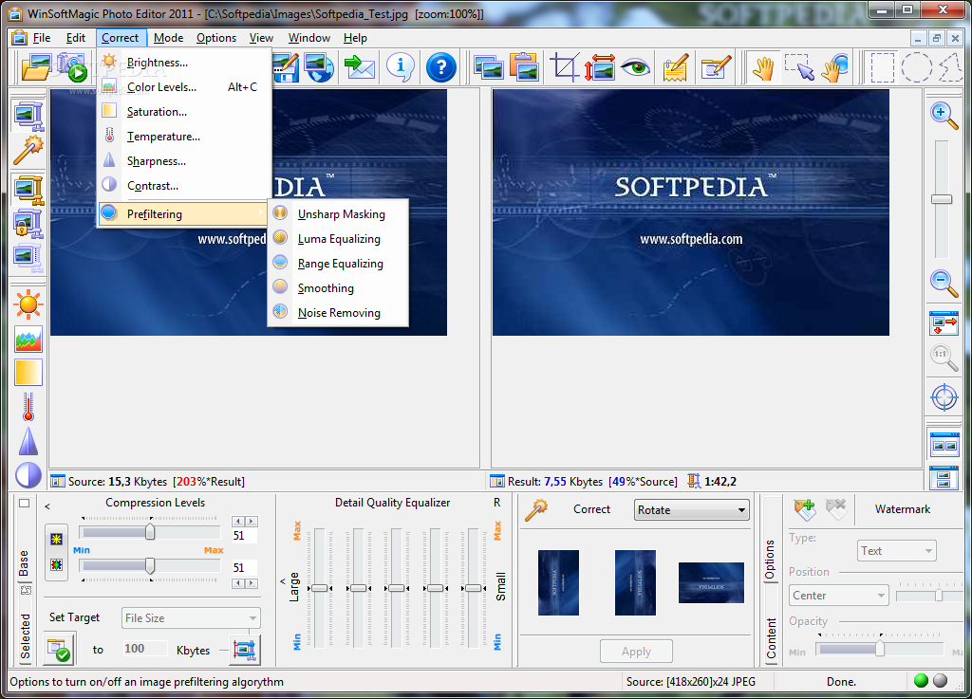Viewport: 972px width, 699px height.
Task: Click the notepad with pencil icon
Action: [676, 67]
